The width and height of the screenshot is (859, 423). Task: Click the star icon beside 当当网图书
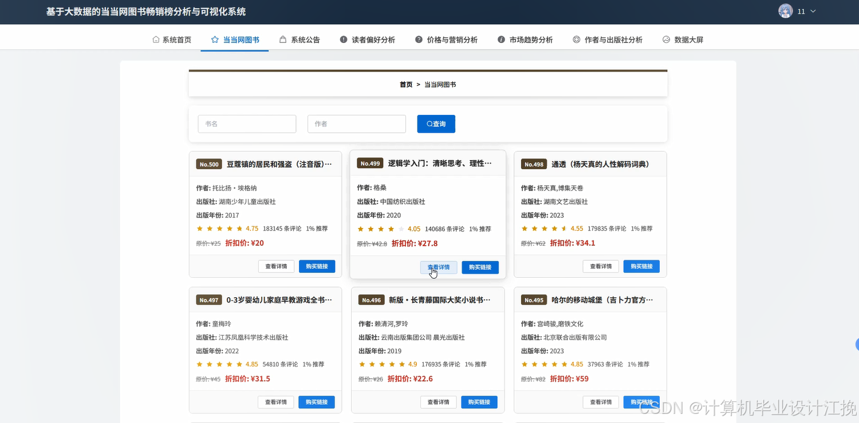pos(215,40)
